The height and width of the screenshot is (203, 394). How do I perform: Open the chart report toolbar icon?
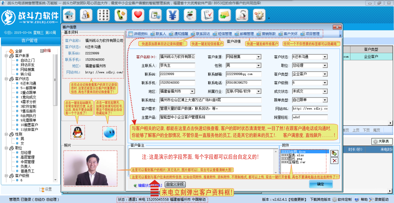click(242, 15)
